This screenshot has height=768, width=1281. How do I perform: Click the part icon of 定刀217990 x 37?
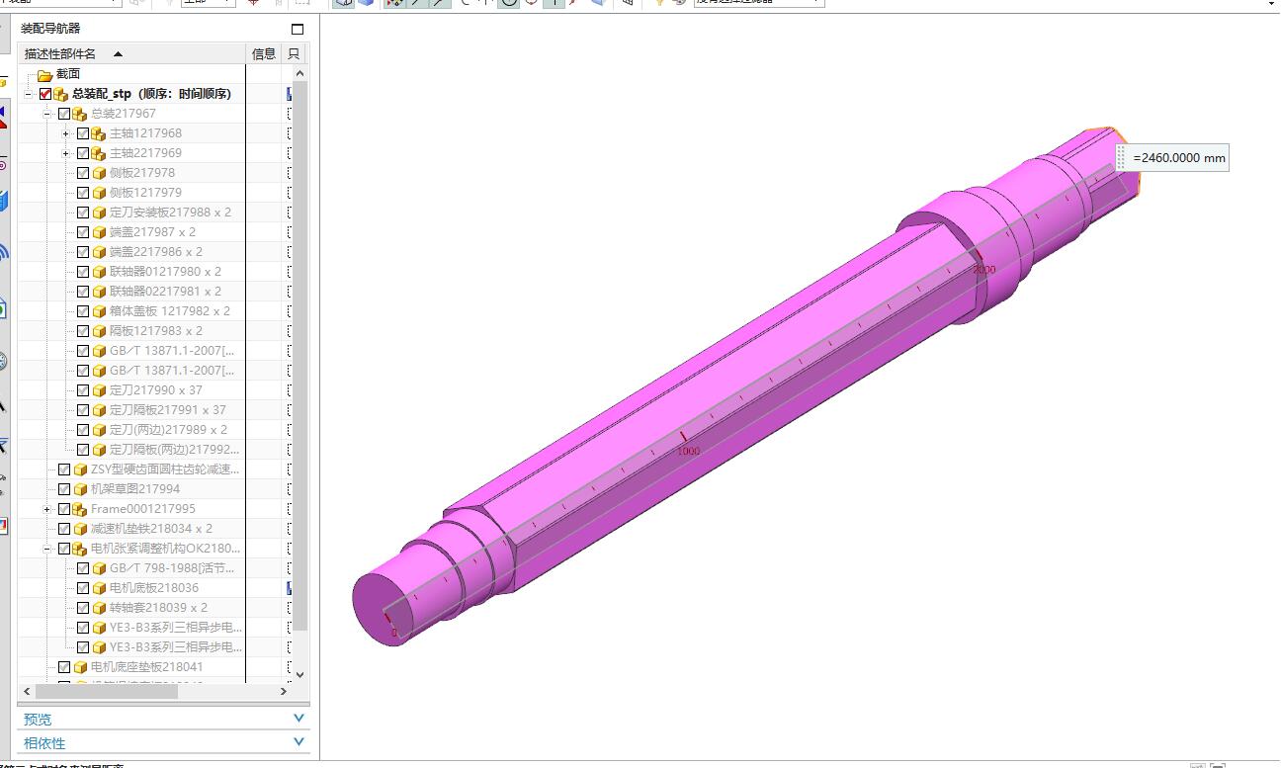(99, 390)
